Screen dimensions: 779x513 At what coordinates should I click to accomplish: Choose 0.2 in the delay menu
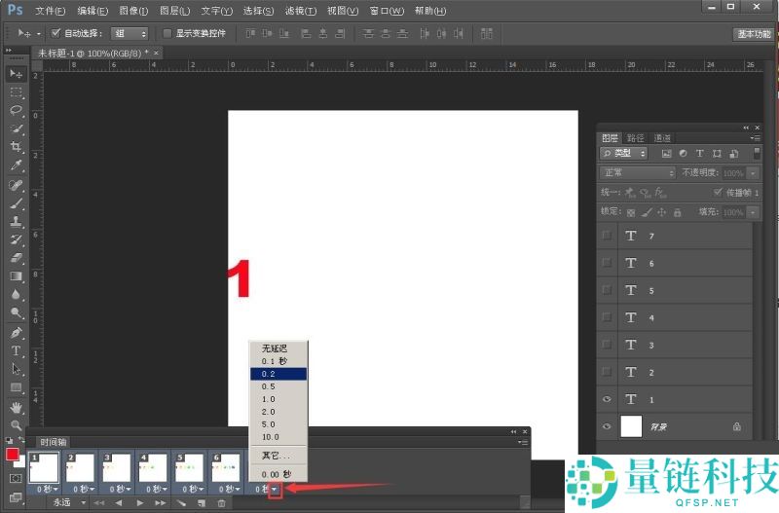pos(278,373)
